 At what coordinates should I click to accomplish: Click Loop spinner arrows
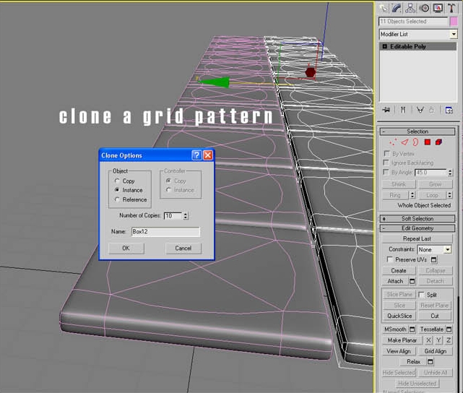(x=450, y=195)
